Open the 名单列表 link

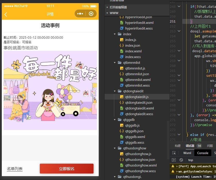point(15,169)
